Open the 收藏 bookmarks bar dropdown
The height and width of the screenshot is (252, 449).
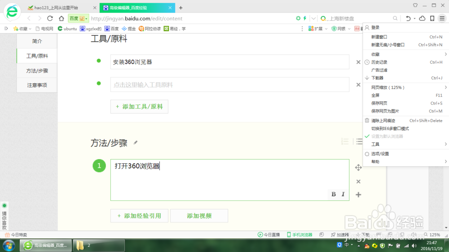tap(22, 29)
